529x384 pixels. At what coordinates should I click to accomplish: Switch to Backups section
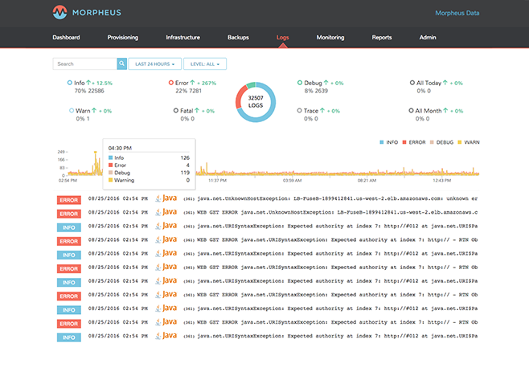tap(238, 38)
